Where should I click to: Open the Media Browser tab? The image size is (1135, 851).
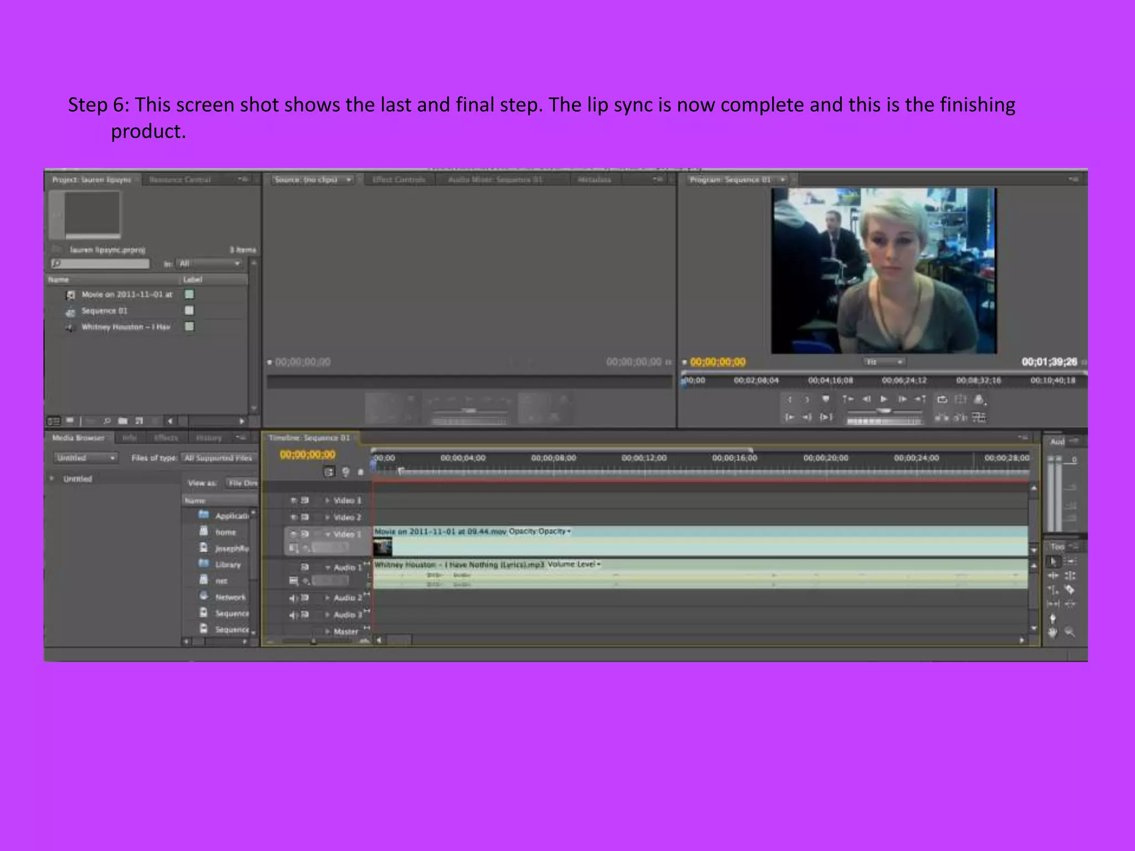coord(78,438)
